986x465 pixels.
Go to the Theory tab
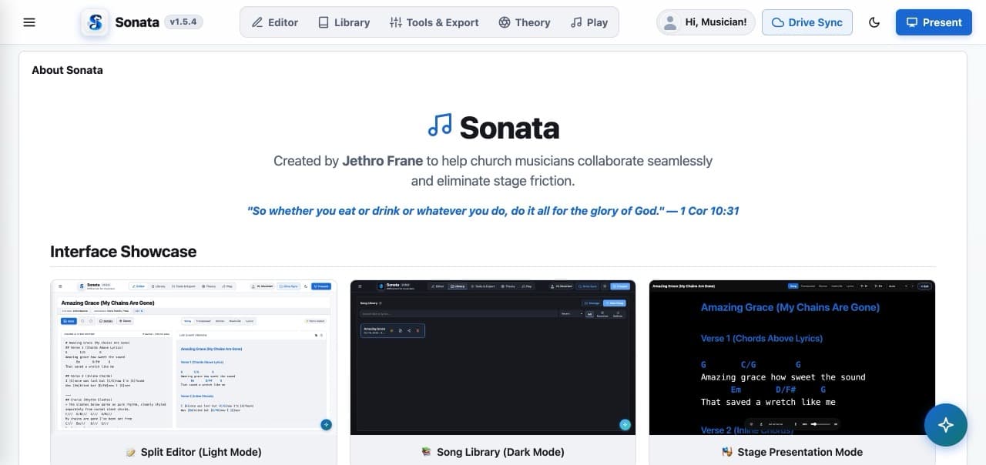pyautogui.click(x=525, y=22)
